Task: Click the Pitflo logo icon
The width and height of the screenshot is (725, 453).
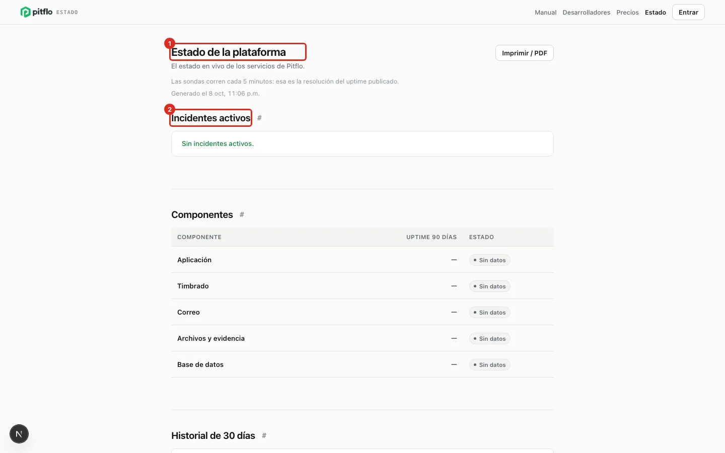Action: point(25,12)
